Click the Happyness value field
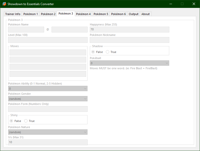Screen dimensions: 200x151 pyautogui.click(x=129, y=30)
